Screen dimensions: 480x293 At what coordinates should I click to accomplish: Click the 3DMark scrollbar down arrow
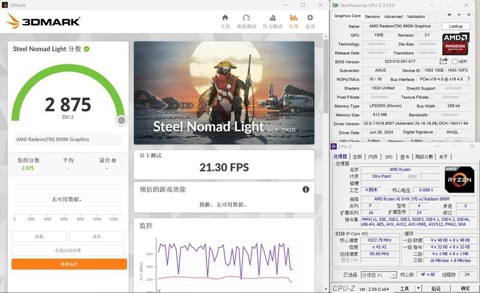326,289
